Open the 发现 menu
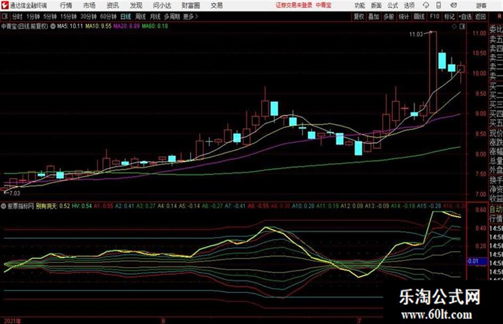This screenshot has width=503, height=324. click(136, 5)
